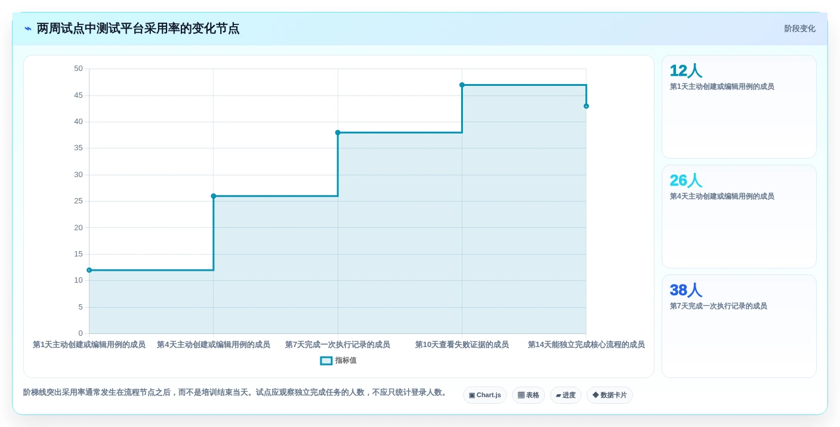Viewport: 840px width, 427px height.
Task: Open the 38人 data card
Action: (x=739, y=326)
